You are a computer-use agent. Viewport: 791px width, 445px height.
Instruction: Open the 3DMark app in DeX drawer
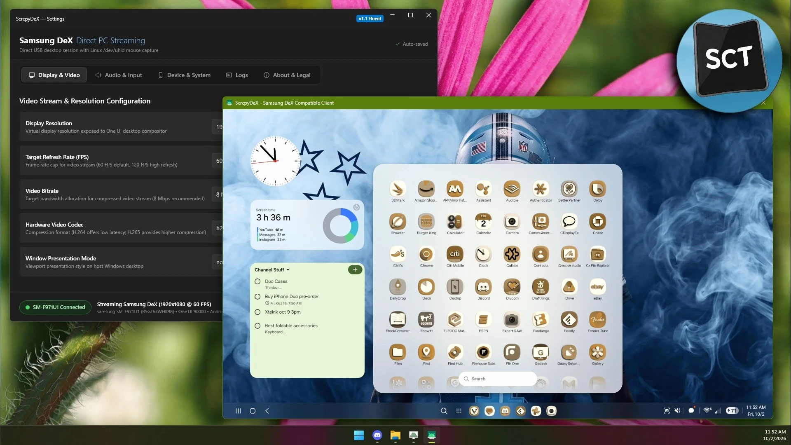coord(398,189)
